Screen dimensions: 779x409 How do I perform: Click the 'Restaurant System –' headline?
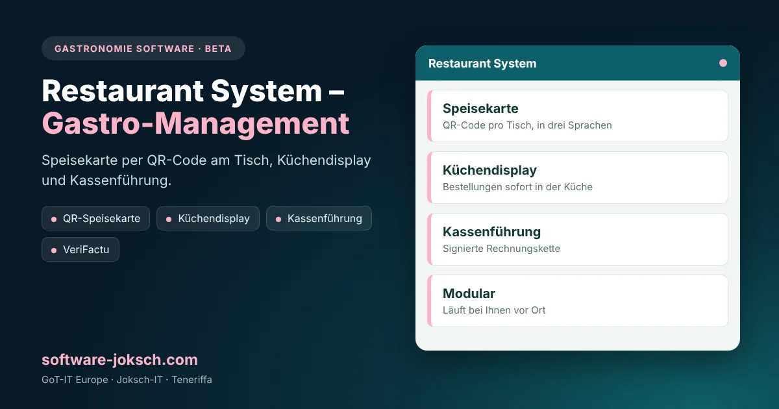pos(193,91)
